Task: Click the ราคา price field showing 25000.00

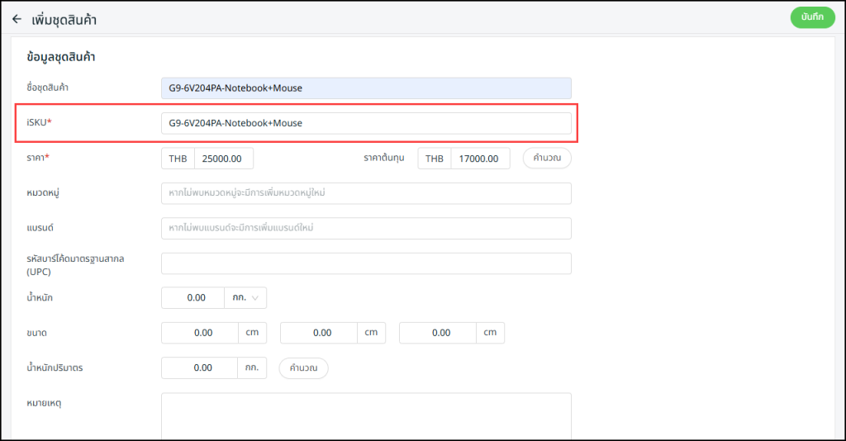Action: click(223, 159)
